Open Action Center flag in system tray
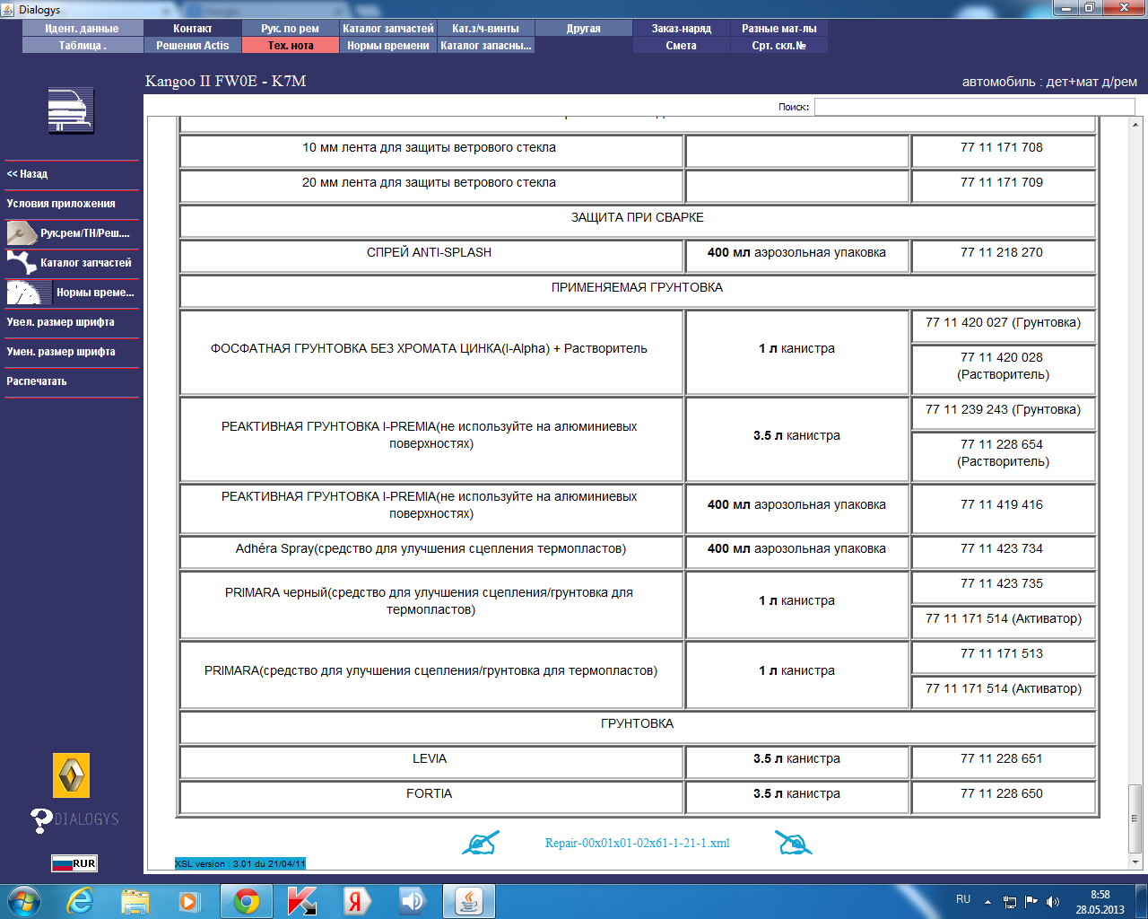The height and width of the screenshot is (919, 1148). (x=1031, y=901)
